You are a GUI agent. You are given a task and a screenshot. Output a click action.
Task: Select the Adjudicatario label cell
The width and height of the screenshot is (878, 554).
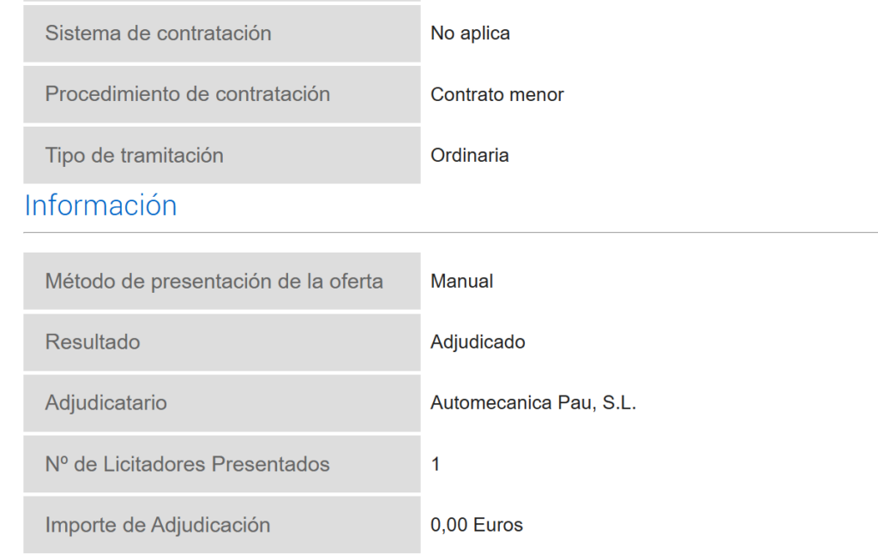(x=222, y=403)
